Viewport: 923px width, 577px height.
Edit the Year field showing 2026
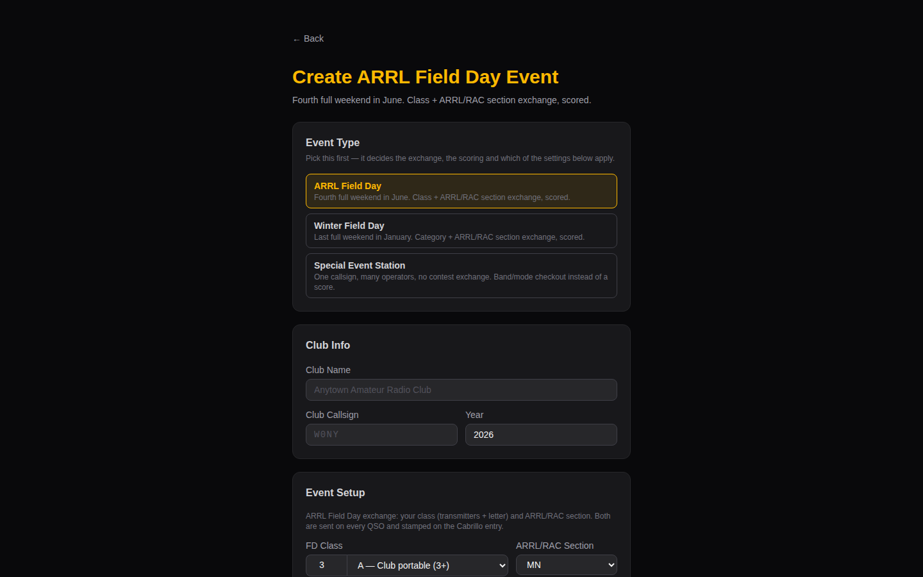[x=541, y=435]
